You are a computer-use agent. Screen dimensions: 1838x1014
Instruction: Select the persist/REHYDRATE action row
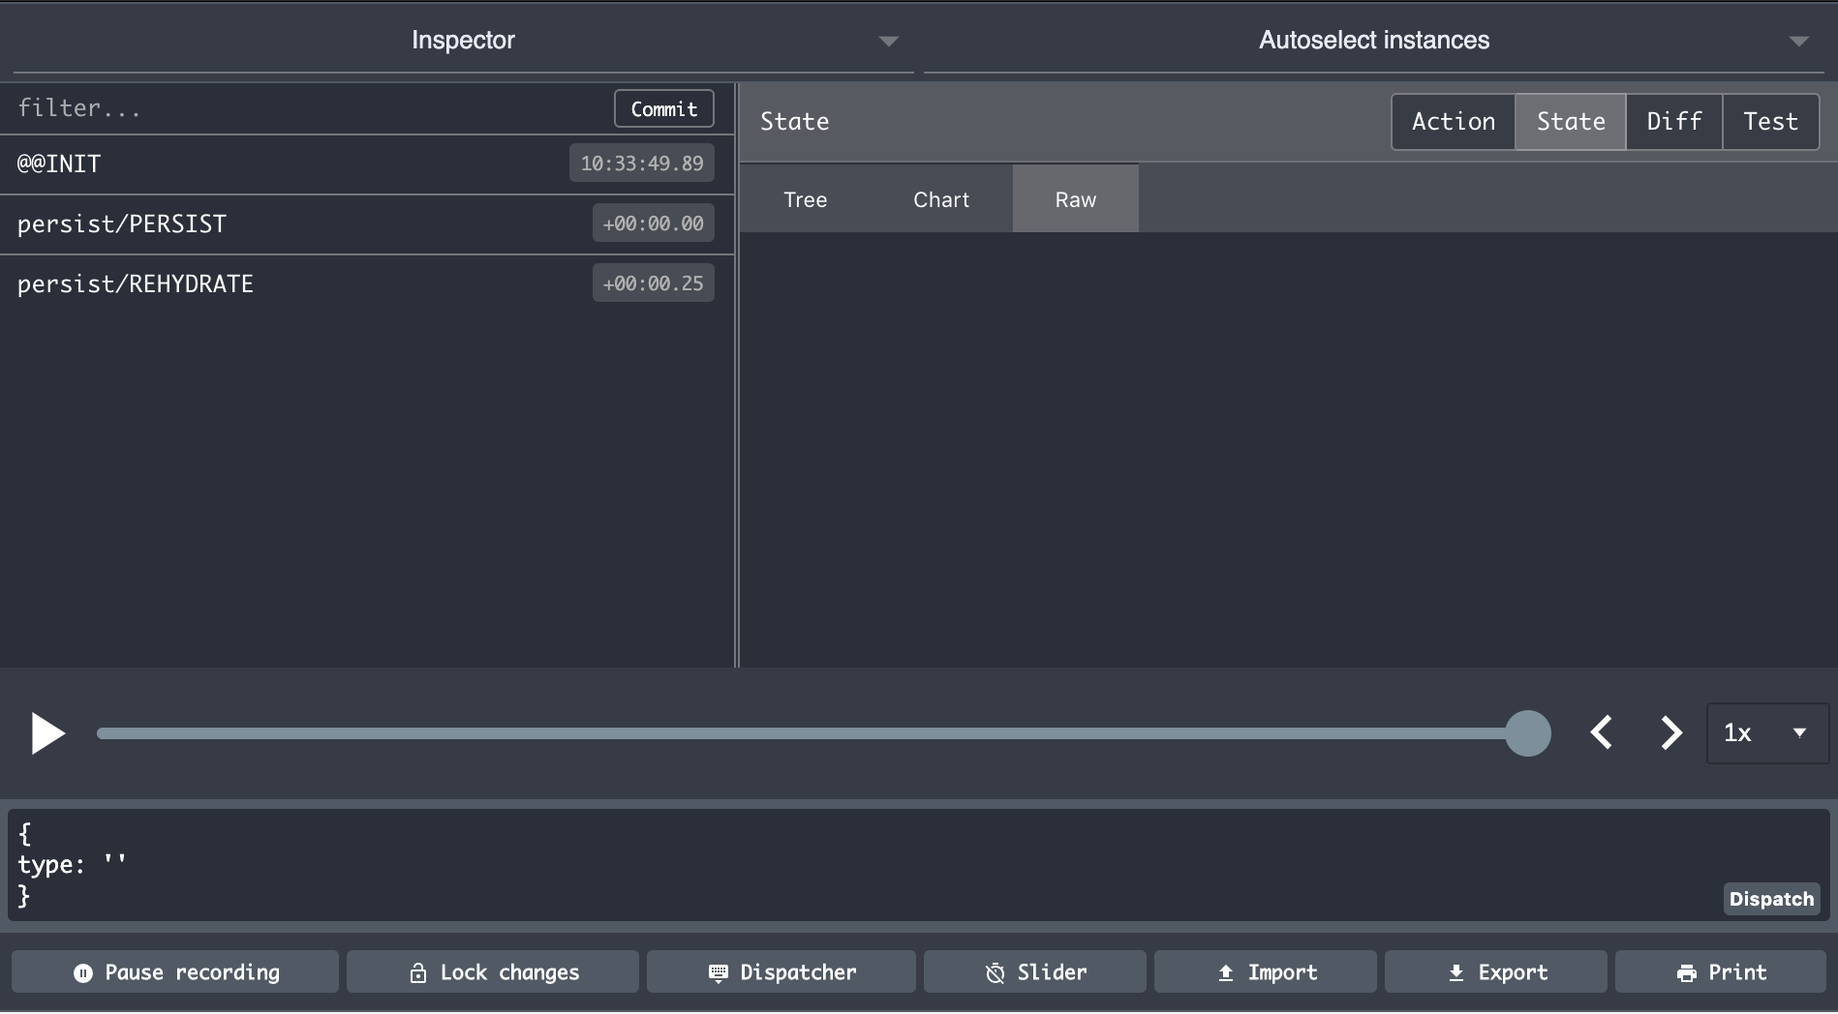(x=367, y=283)
